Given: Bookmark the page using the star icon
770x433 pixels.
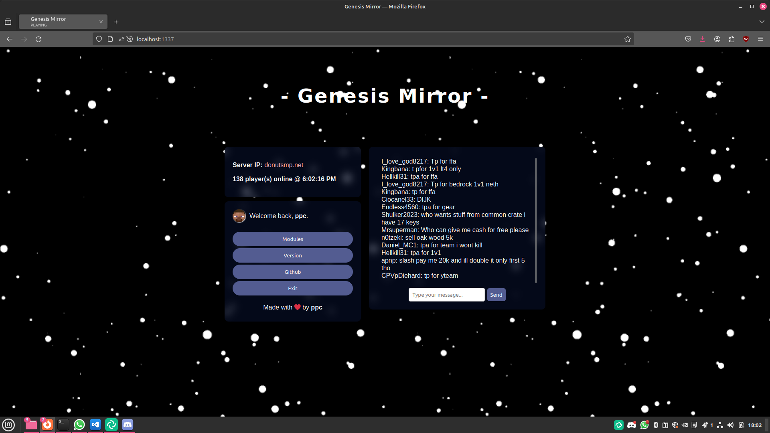Looking at the screenshot, I should tap(628, 39).
